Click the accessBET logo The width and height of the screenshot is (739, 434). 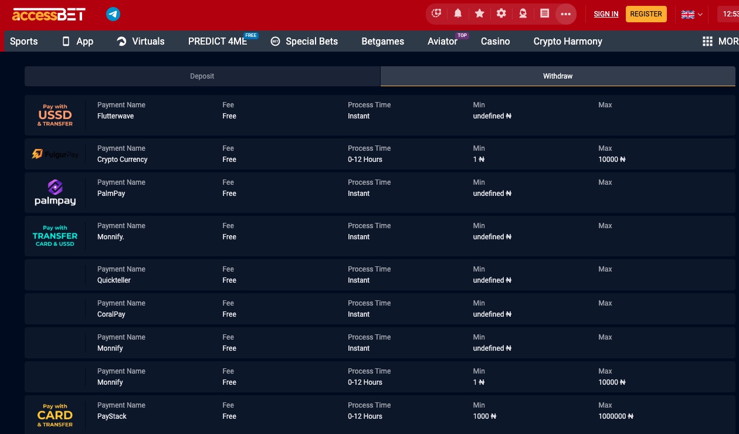(49, 14)
